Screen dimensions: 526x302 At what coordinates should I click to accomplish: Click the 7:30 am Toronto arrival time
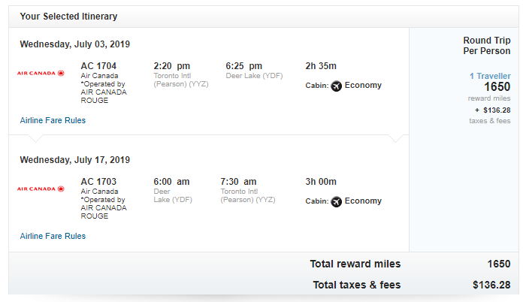click(x=238, y=182)
